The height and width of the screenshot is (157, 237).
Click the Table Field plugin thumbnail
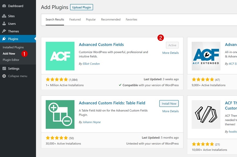click(60, 114)
